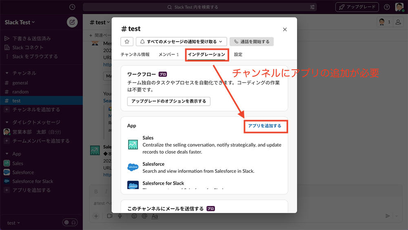The height and width of the screenshot is (230, 408).
Task: Start a video clip with camera icon
Action: (x=109, y=216)
